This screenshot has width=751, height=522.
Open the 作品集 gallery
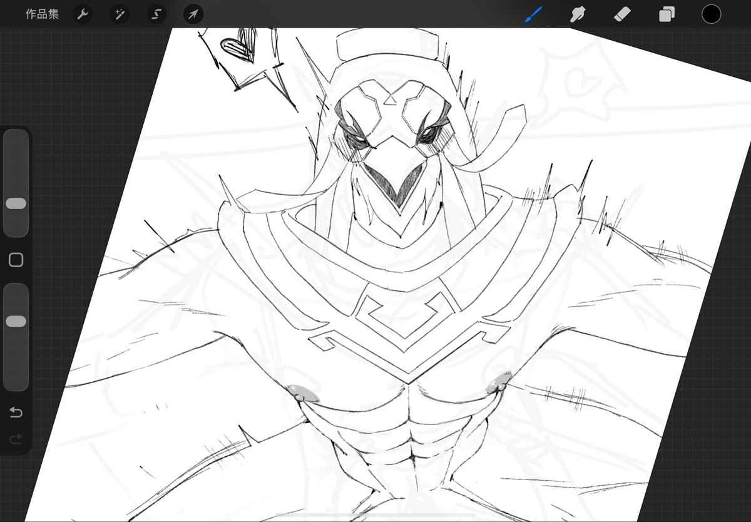tap(42, 14)
